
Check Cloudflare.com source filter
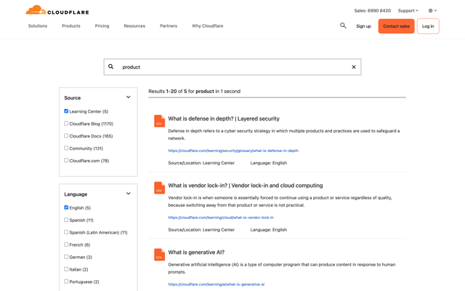66,160
